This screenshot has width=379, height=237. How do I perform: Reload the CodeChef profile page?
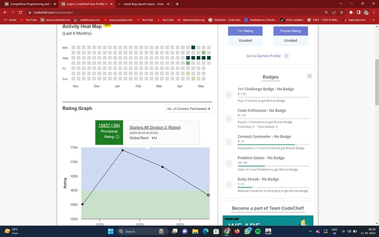pos(20,12)
